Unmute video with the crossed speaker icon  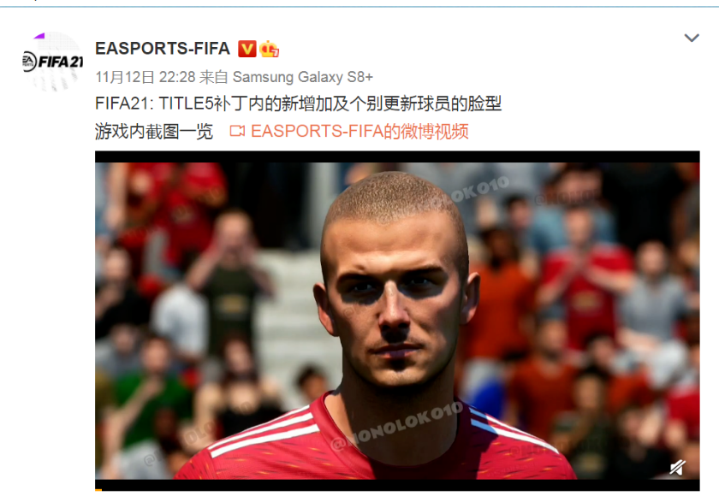pos(678,467)
